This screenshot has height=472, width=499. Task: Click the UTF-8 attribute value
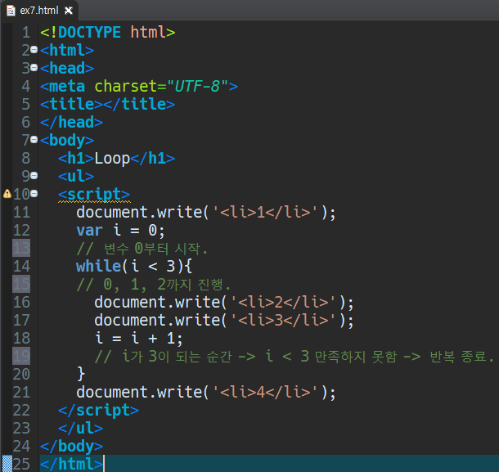197,86
